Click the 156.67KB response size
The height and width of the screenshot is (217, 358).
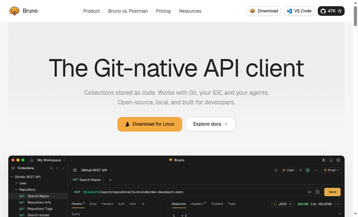point(325,204)
